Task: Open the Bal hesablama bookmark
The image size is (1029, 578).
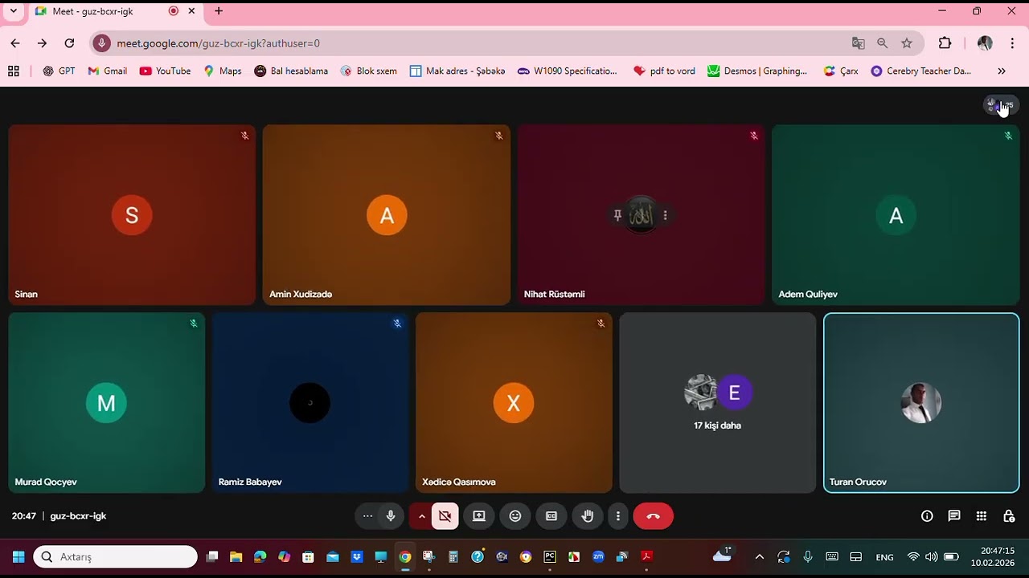Action: click(x=292, y=71)
